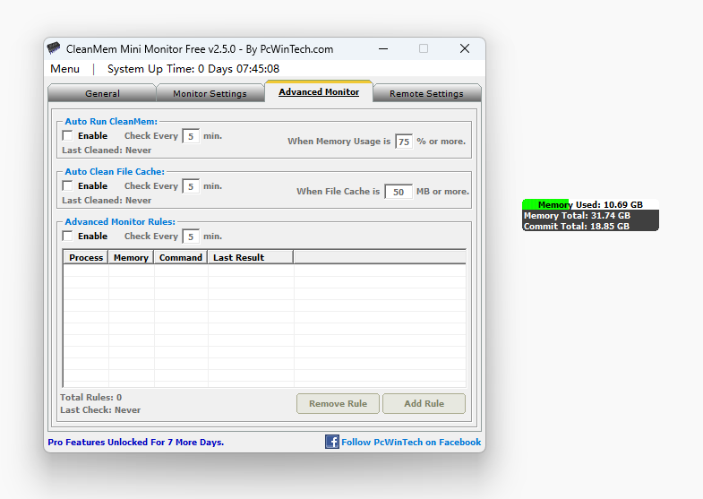This screenshot has height=499, width=703.
Task: Enable Auto Clean File Cache checkbox
Action: (x=68, y=186)
